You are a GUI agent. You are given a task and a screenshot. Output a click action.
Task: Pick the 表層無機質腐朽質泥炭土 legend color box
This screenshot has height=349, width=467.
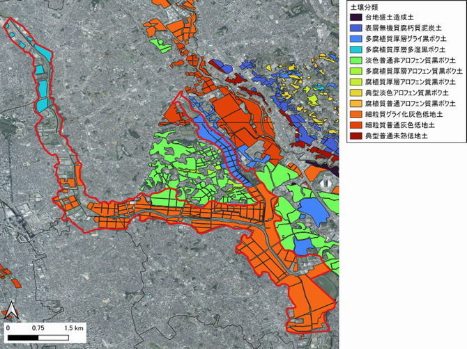(355, 28)
